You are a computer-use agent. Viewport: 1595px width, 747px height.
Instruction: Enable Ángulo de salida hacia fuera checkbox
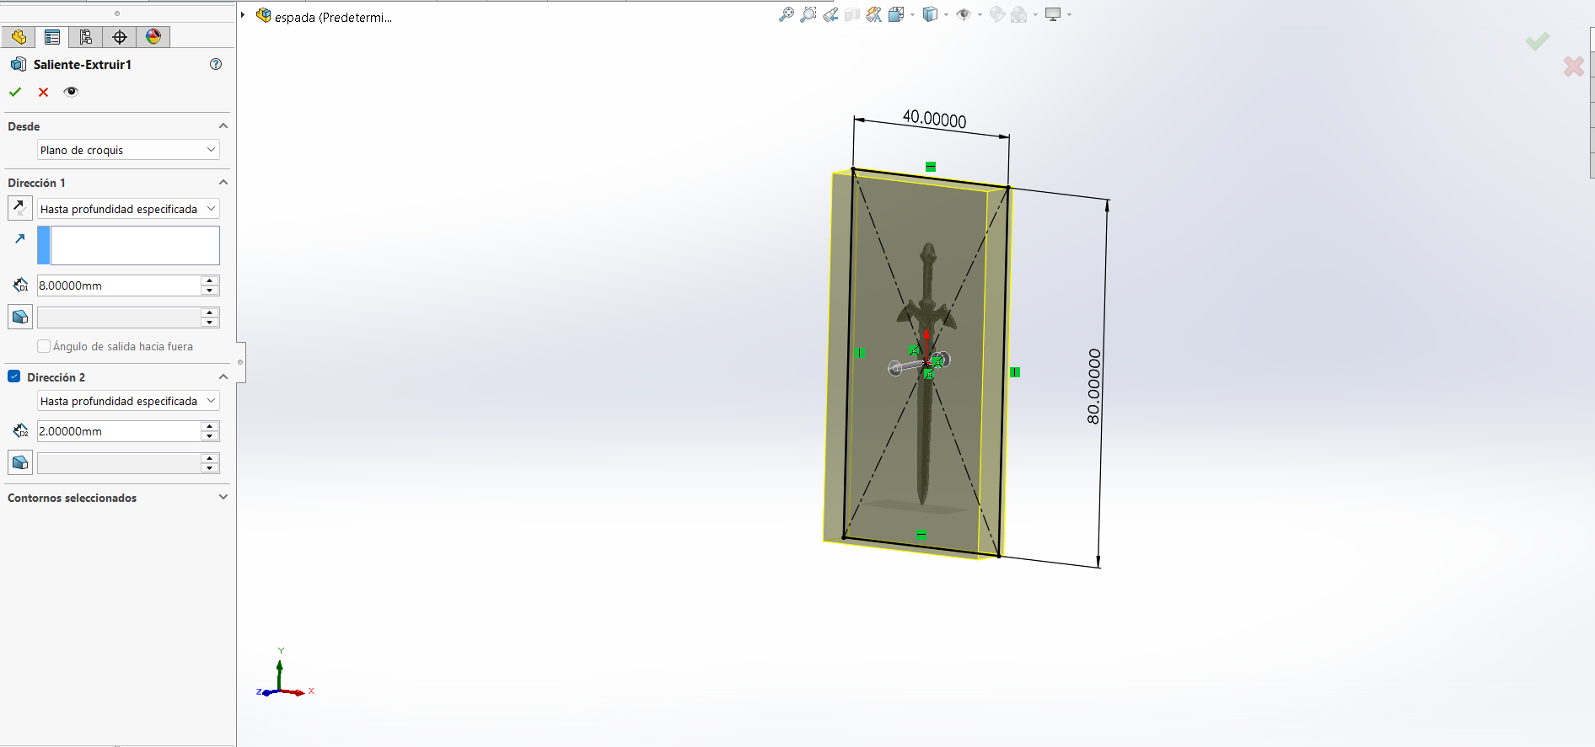point(44,346)
